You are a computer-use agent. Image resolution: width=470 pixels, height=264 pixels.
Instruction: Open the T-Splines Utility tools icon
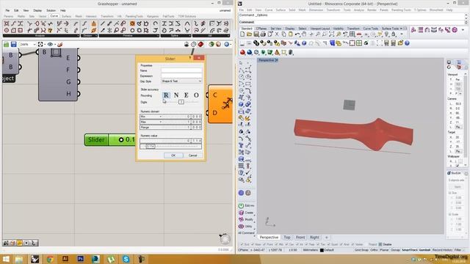[241, 227]
